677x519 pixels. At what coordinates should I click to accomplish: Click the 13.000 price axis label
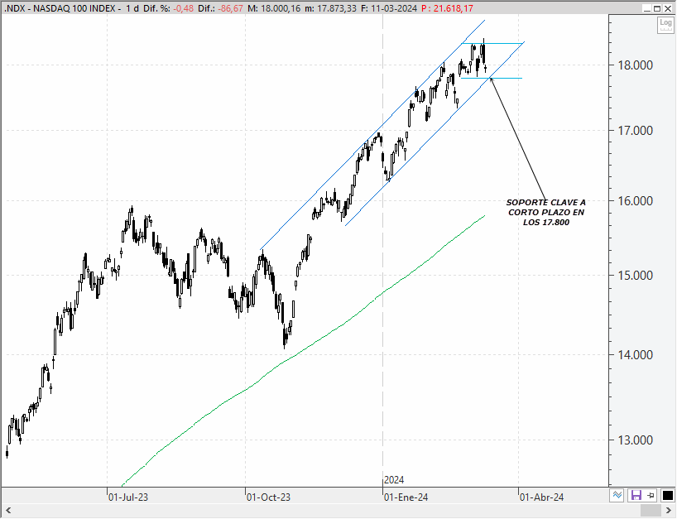(x=635, y=440)
